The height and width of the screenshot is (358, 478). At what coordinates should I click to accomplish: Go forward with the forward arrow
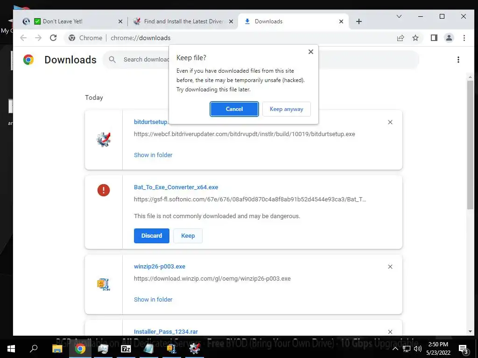point(38,38)
